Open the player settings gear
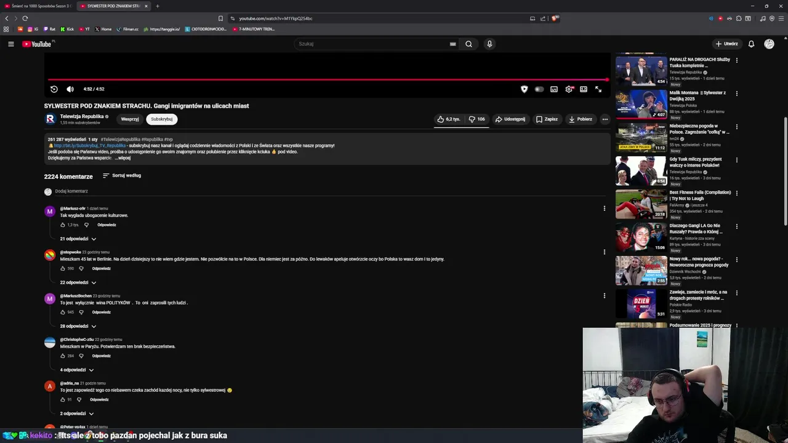The width and height of the screenshot is (788, 443). [569, 89]
